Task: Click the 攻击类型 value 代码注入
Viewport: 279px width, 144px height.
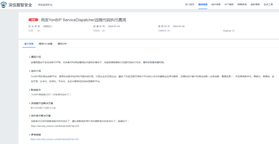Action: pos(48,26)
